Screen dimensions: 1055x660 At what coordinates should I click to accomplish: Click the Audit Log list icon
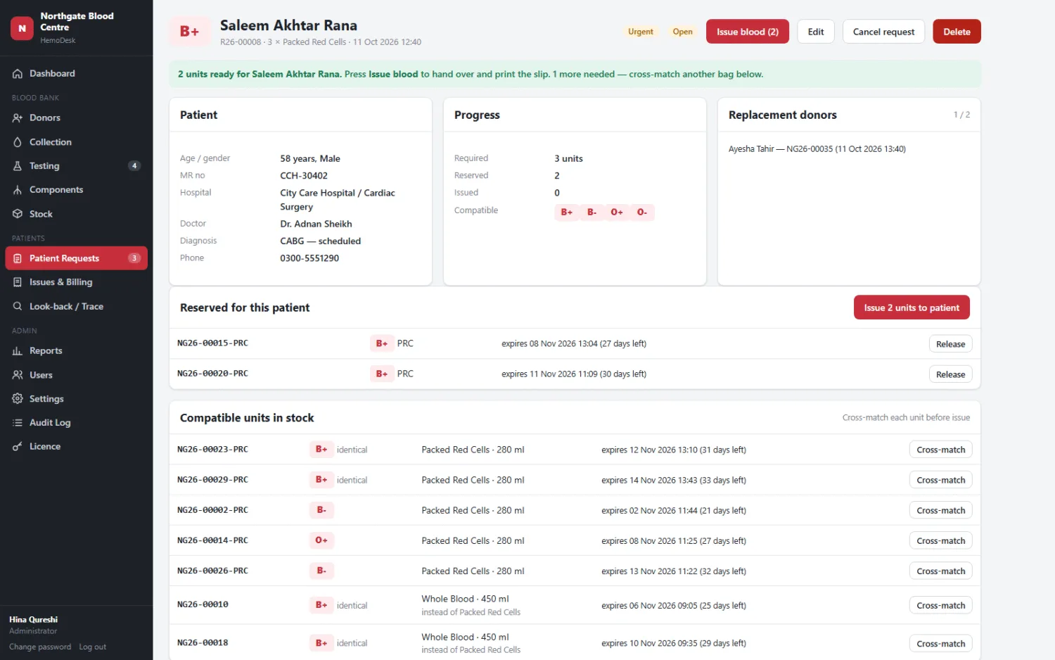click(18, 423)
